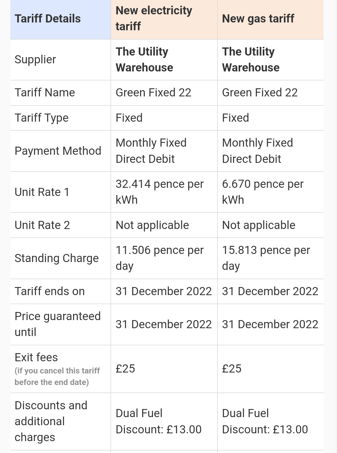Click The Utility Warehouse electricity supplier text

pyautogui.click(x=144, y=60)
